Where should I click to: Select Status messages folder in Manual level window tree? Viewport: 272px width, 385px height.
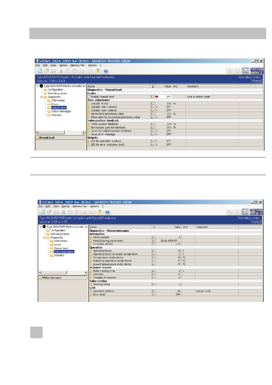point(61,112)
